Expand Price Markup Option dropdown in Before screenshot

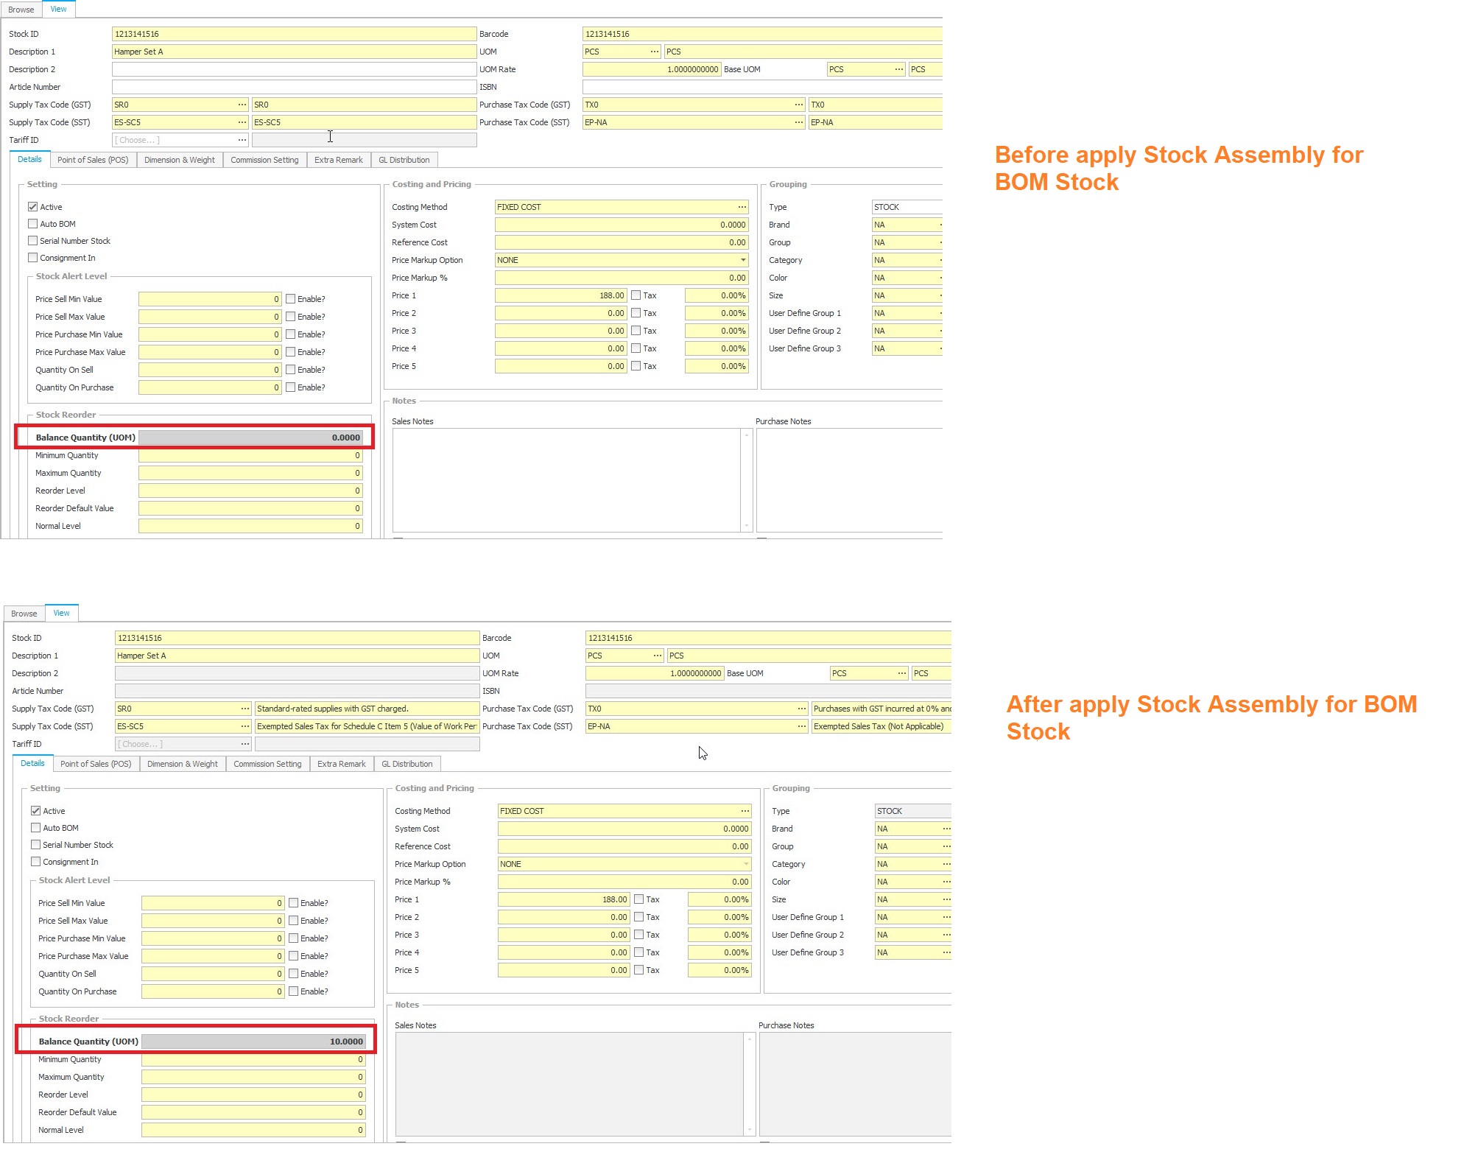743,260
